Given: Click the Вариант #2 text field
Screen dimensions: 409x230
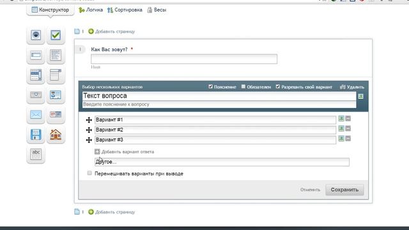Looking at the screenshot, I should point(215,130).
